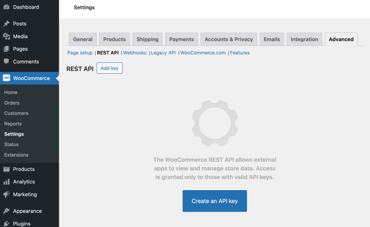Viewport: 370px width, 227px height.
Task: Click the Pages icon in sidebar
Action: tap(7, 49)
